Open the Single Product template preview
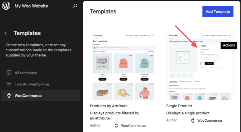The width and height of the screenshot is (241, 132). click(x=200, y=66)
